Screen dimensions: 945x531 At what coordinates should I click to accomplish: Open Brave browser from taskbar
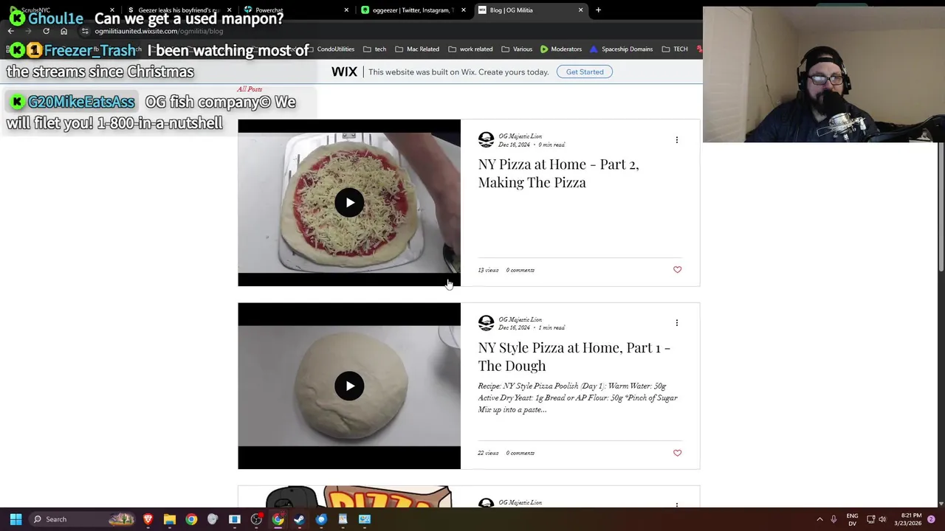(x=148, y=519)
